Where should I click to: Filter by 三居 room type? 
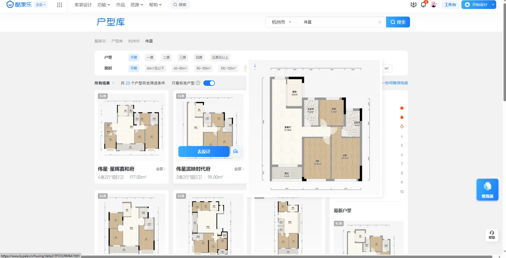click(x=183, y=57)
